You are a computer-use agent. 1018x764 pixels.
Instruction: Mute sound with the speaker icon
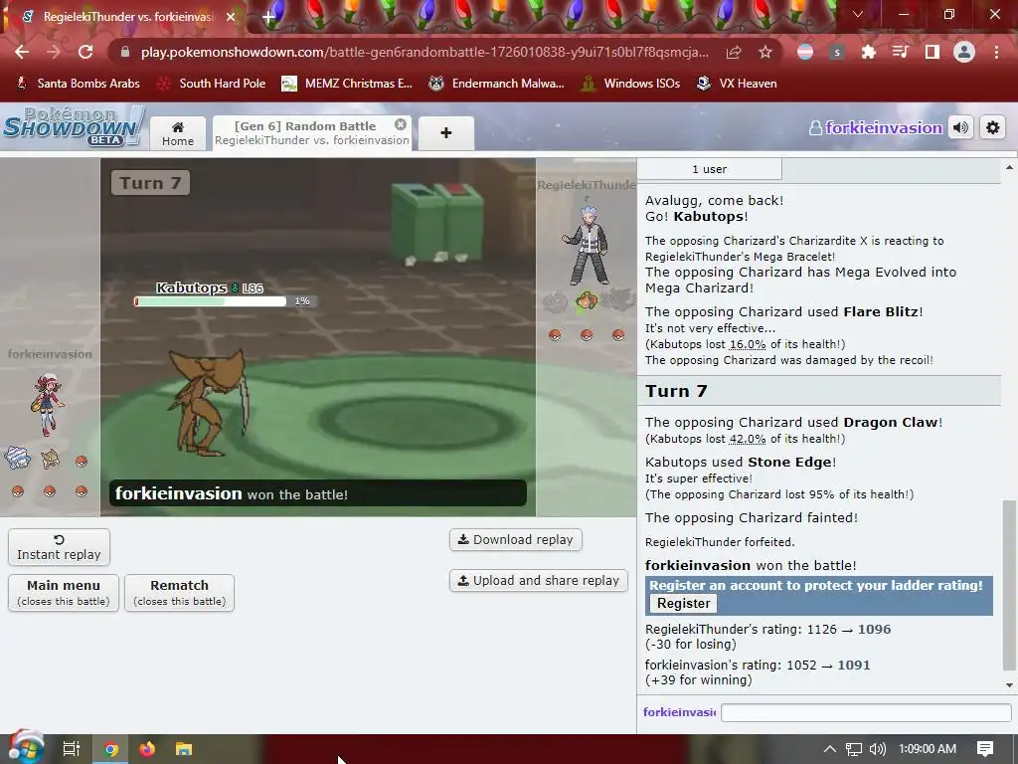pos(961,128)
